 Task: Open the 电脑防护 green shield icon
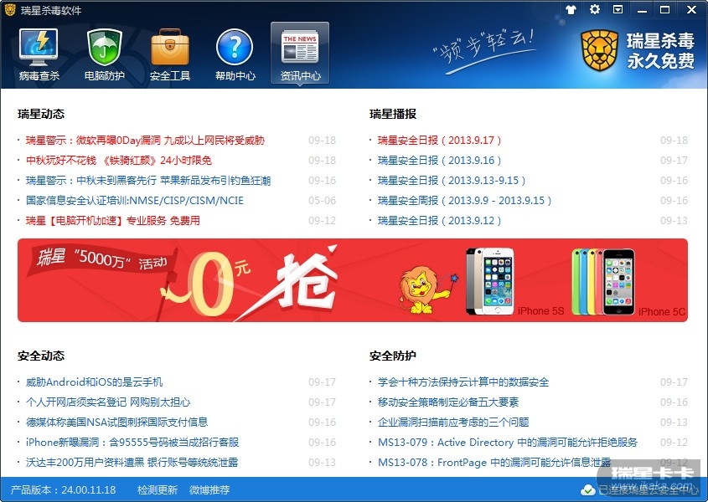point(104,54)
